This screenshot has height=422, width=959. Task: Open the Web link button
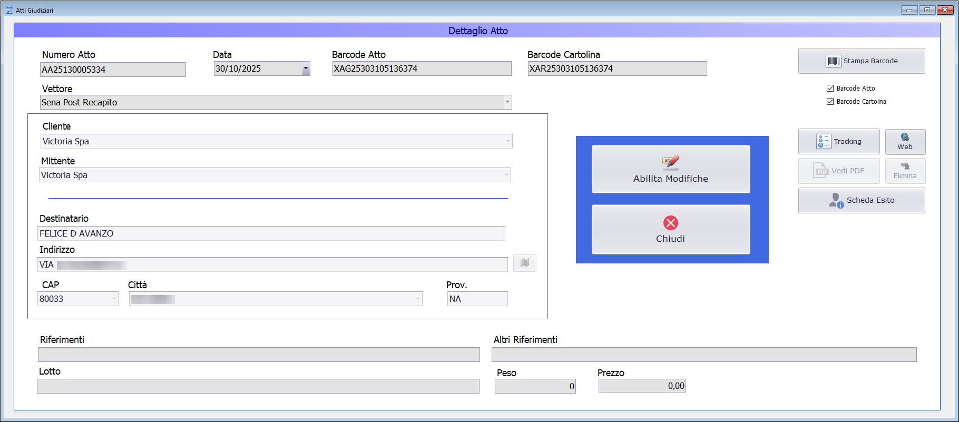coord(905,142)
